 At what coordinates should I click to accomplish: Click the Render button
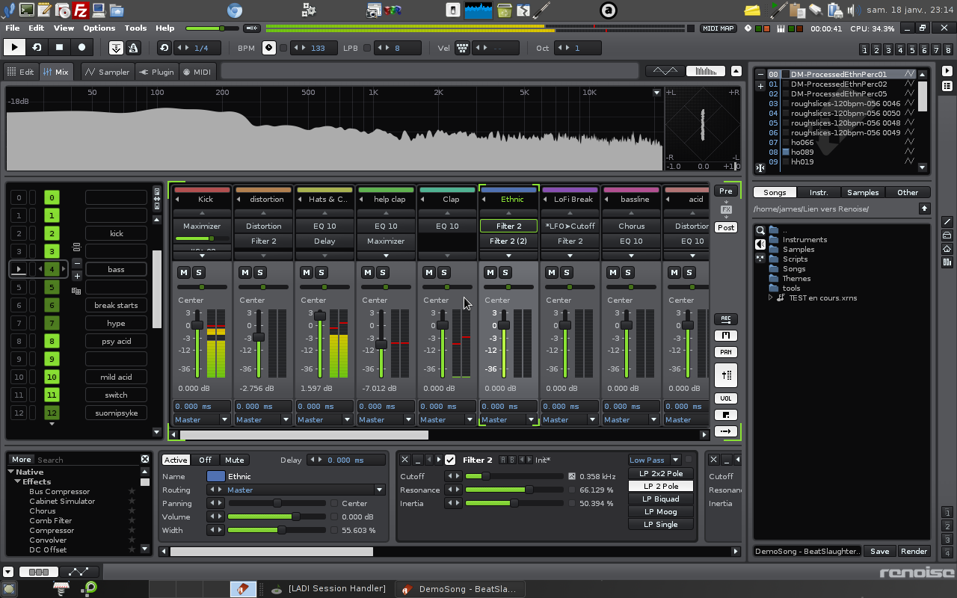(914, 552)
